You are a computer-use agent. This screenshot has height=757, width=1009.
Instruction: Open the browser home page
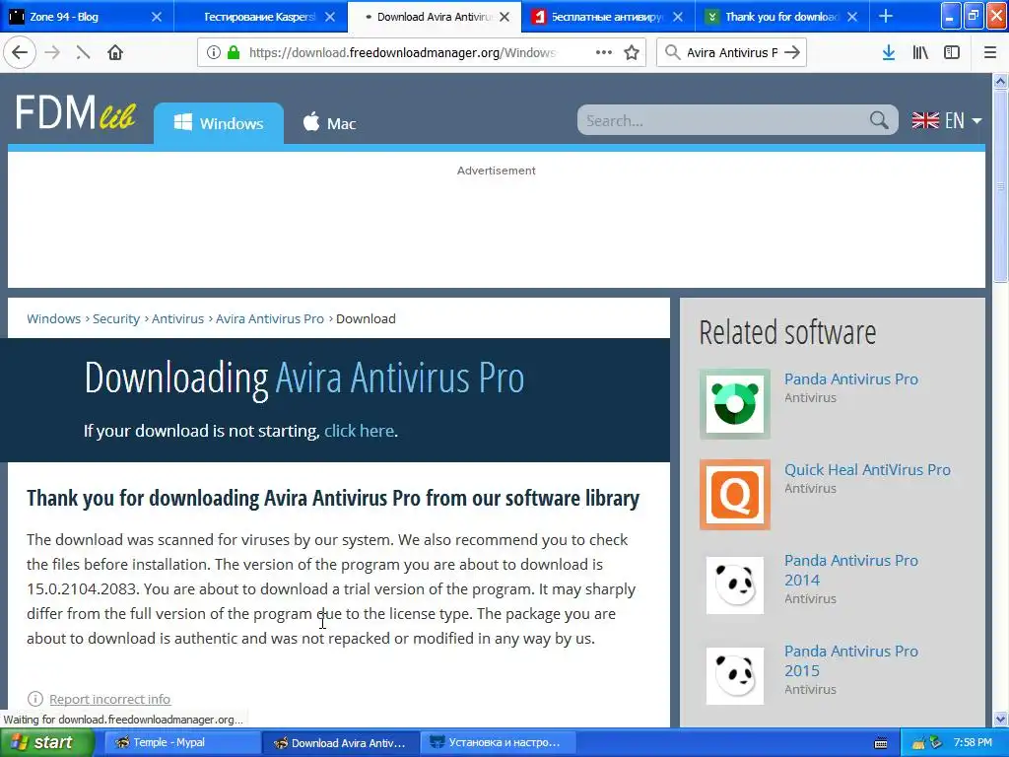115,53
